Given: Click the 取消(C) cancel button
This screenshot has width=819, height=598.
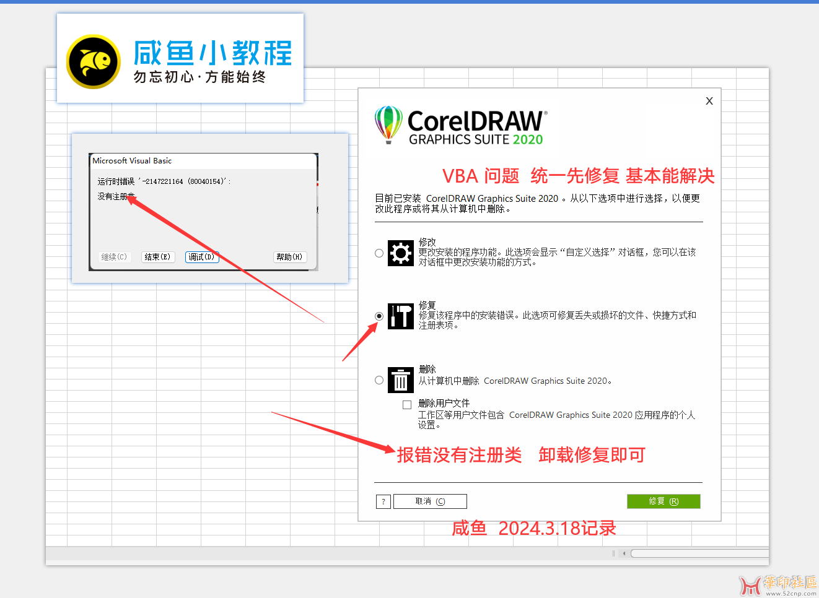Looking at the screenshot, I should (x=430, y=501).
